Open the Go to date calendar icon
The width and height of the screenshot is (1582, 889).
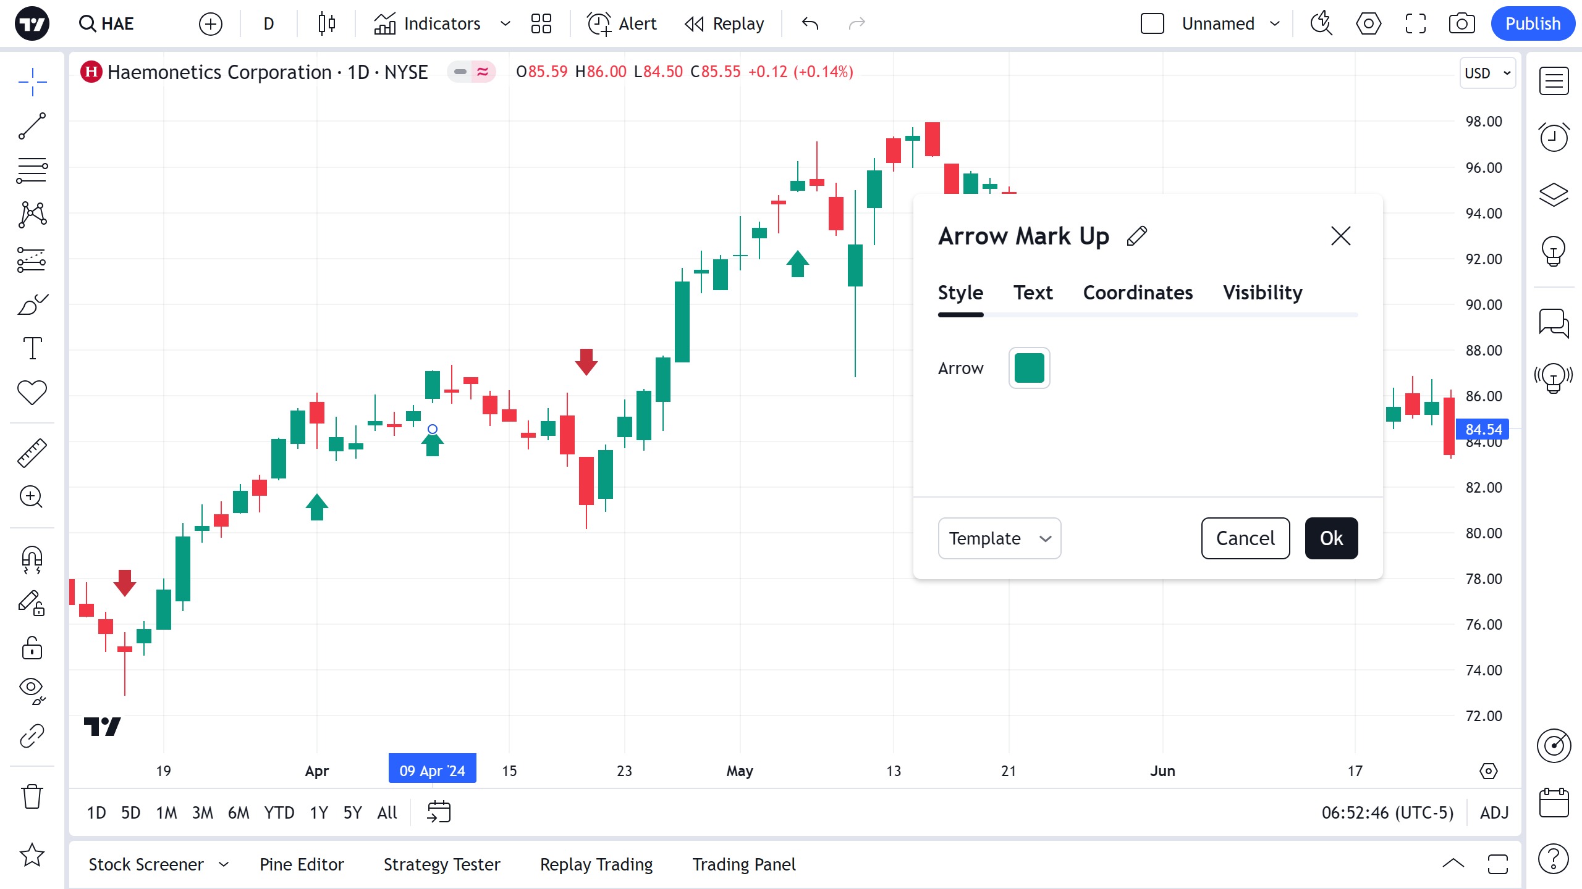[x=439, y=812]
